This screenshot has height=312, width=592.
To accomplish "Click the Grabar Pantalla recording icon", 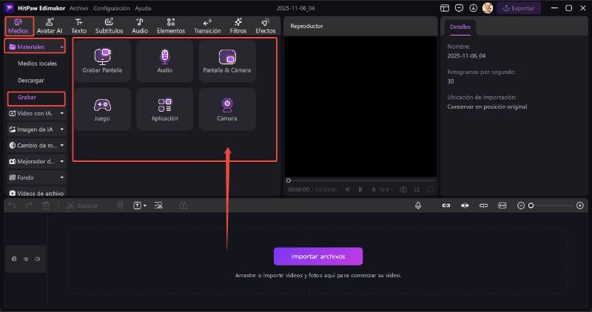I will click(x=103, y=56).
